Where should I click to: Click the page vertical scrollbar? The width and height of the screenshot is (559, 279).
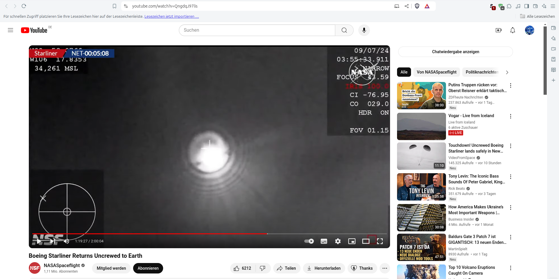click(x=545, y=60)
